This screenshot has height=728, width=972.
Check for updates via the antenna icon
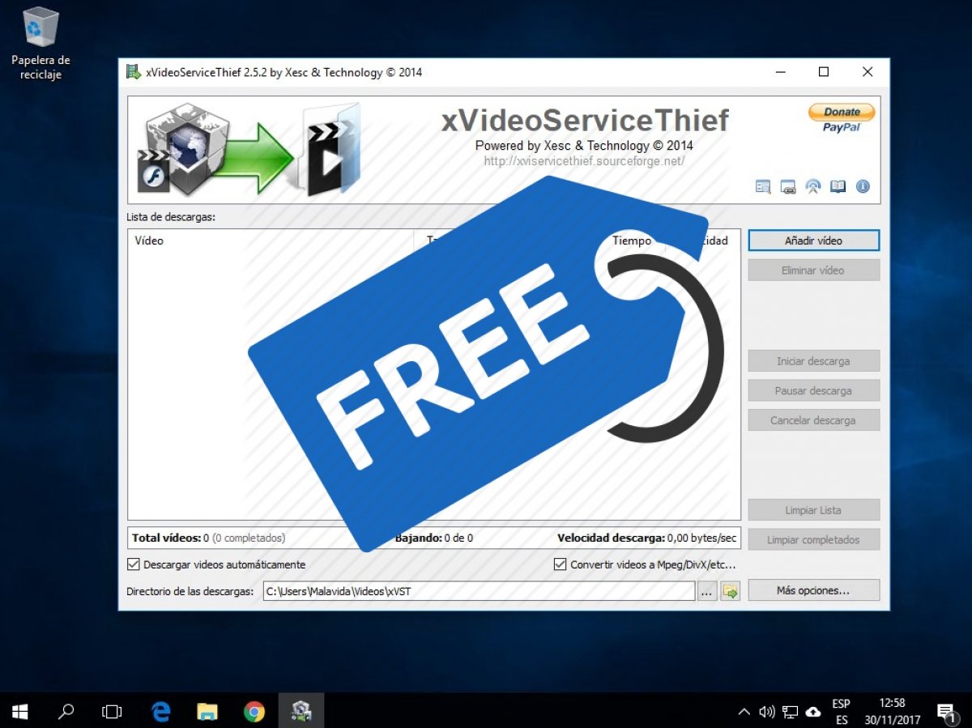coord(813,186)
